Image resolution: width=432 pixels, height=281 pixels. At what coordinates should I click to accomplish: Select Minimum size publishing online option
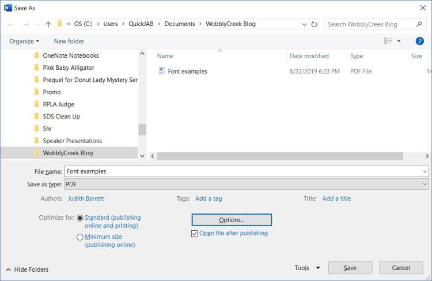pyautogui.click(x=80, y=237)
